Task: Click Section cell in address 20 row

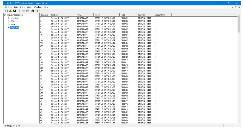Action: pos(60,46)
